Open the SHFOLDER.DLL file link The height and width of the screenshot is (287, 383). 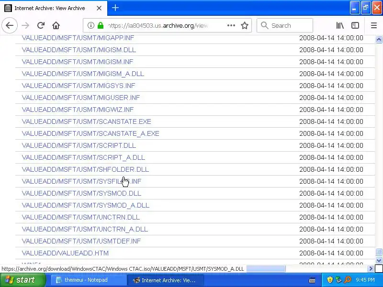pyautogui.click(x=85, y=169)
